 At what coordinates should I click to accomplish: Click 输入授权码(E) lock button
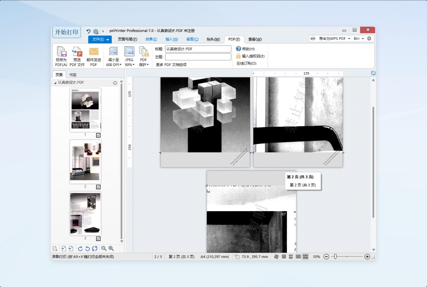tap(250, 56)
